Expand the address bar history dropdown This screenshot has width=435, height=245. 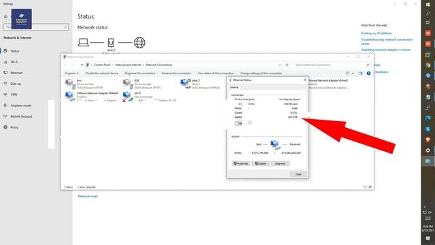coord(279,65)
